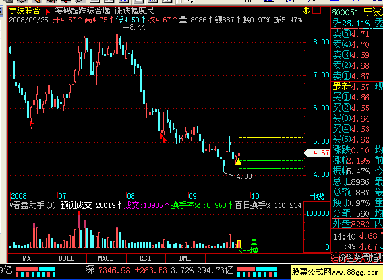The height and width of the screenshot is (280, 383).
Task: Click the date 2008/09/25 in the header
Action: pyautogui.click(x=28, y=20)
